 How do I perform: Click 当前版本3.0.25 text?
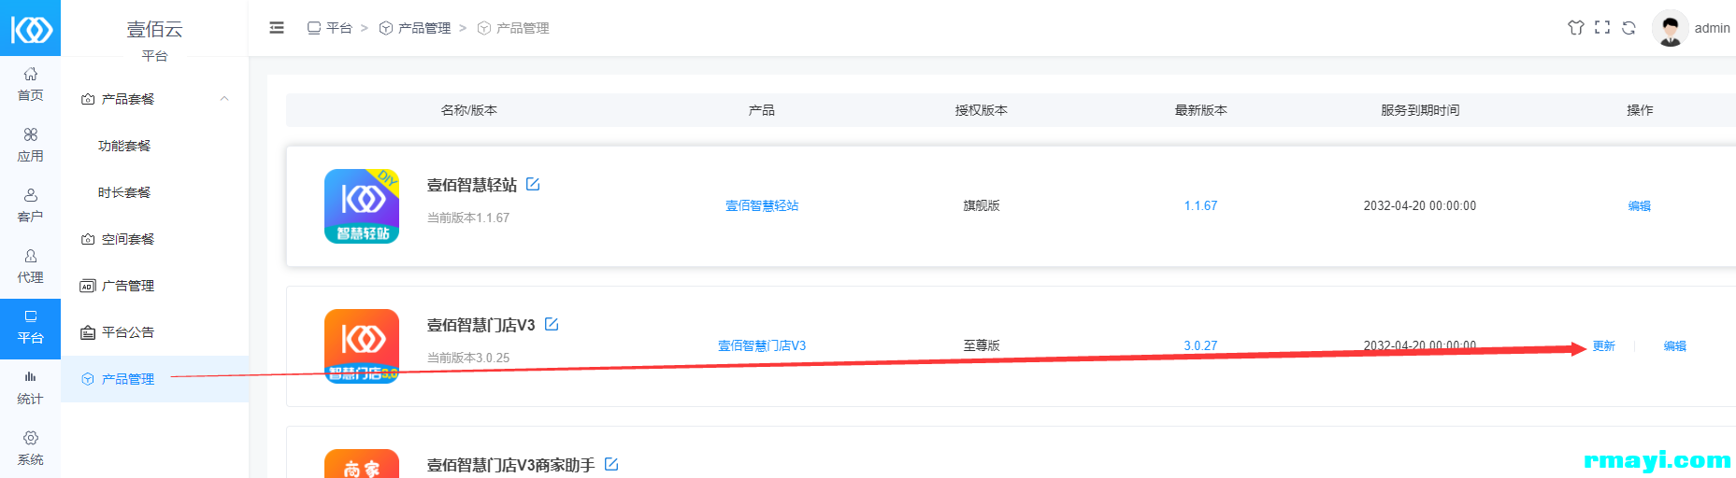click(468, 358)
